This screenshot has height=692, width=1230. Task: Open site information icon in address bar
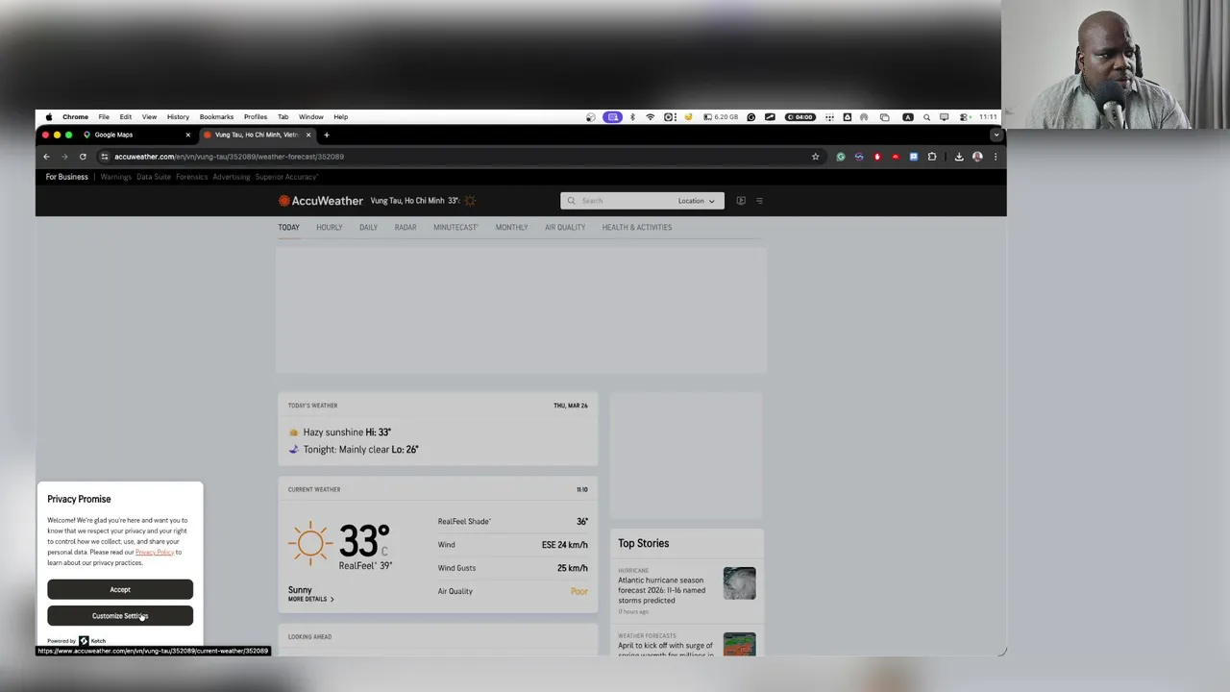point(105,157)
